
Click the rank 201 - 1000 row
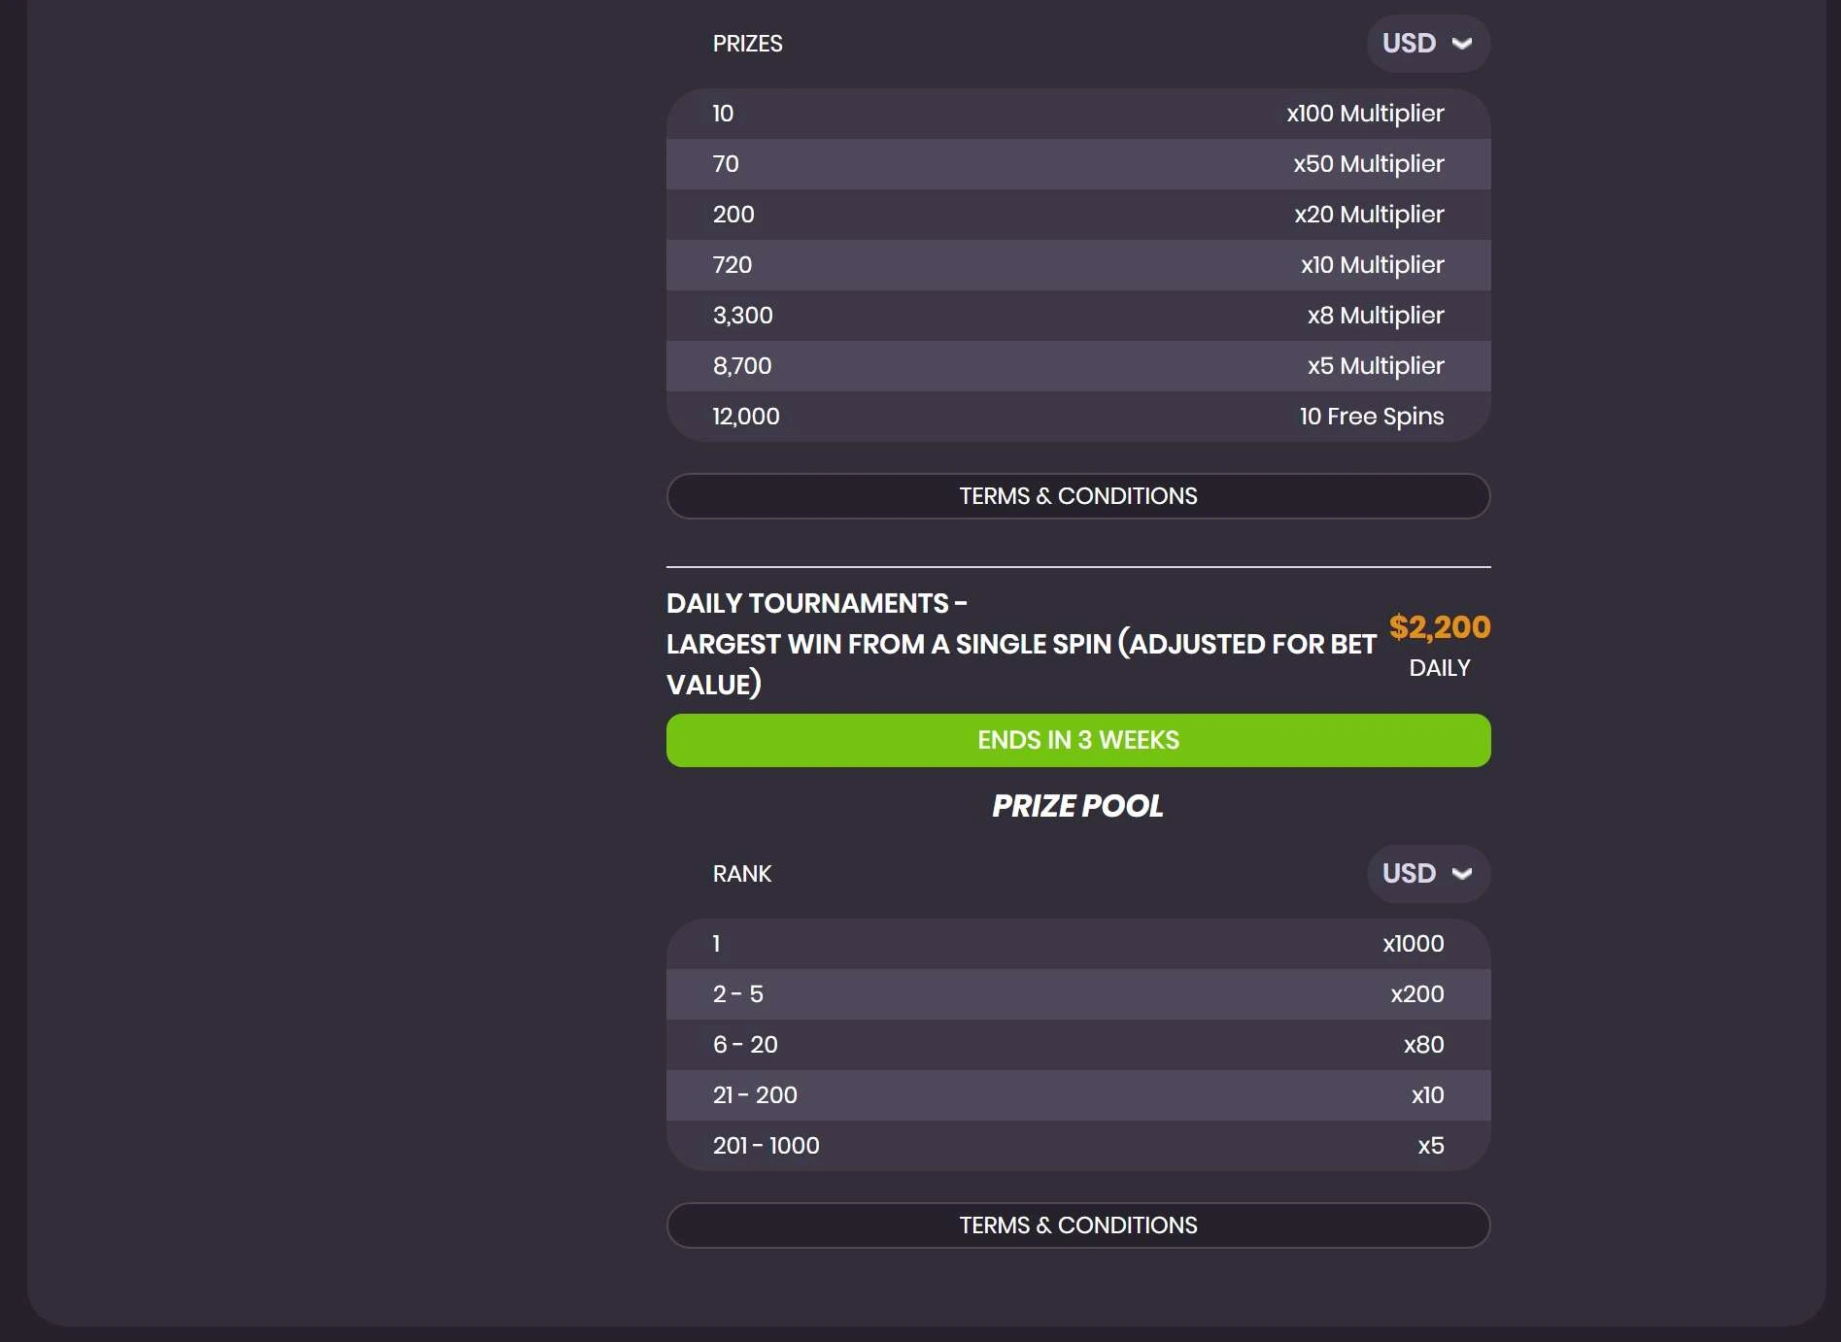[1077, 1146]
